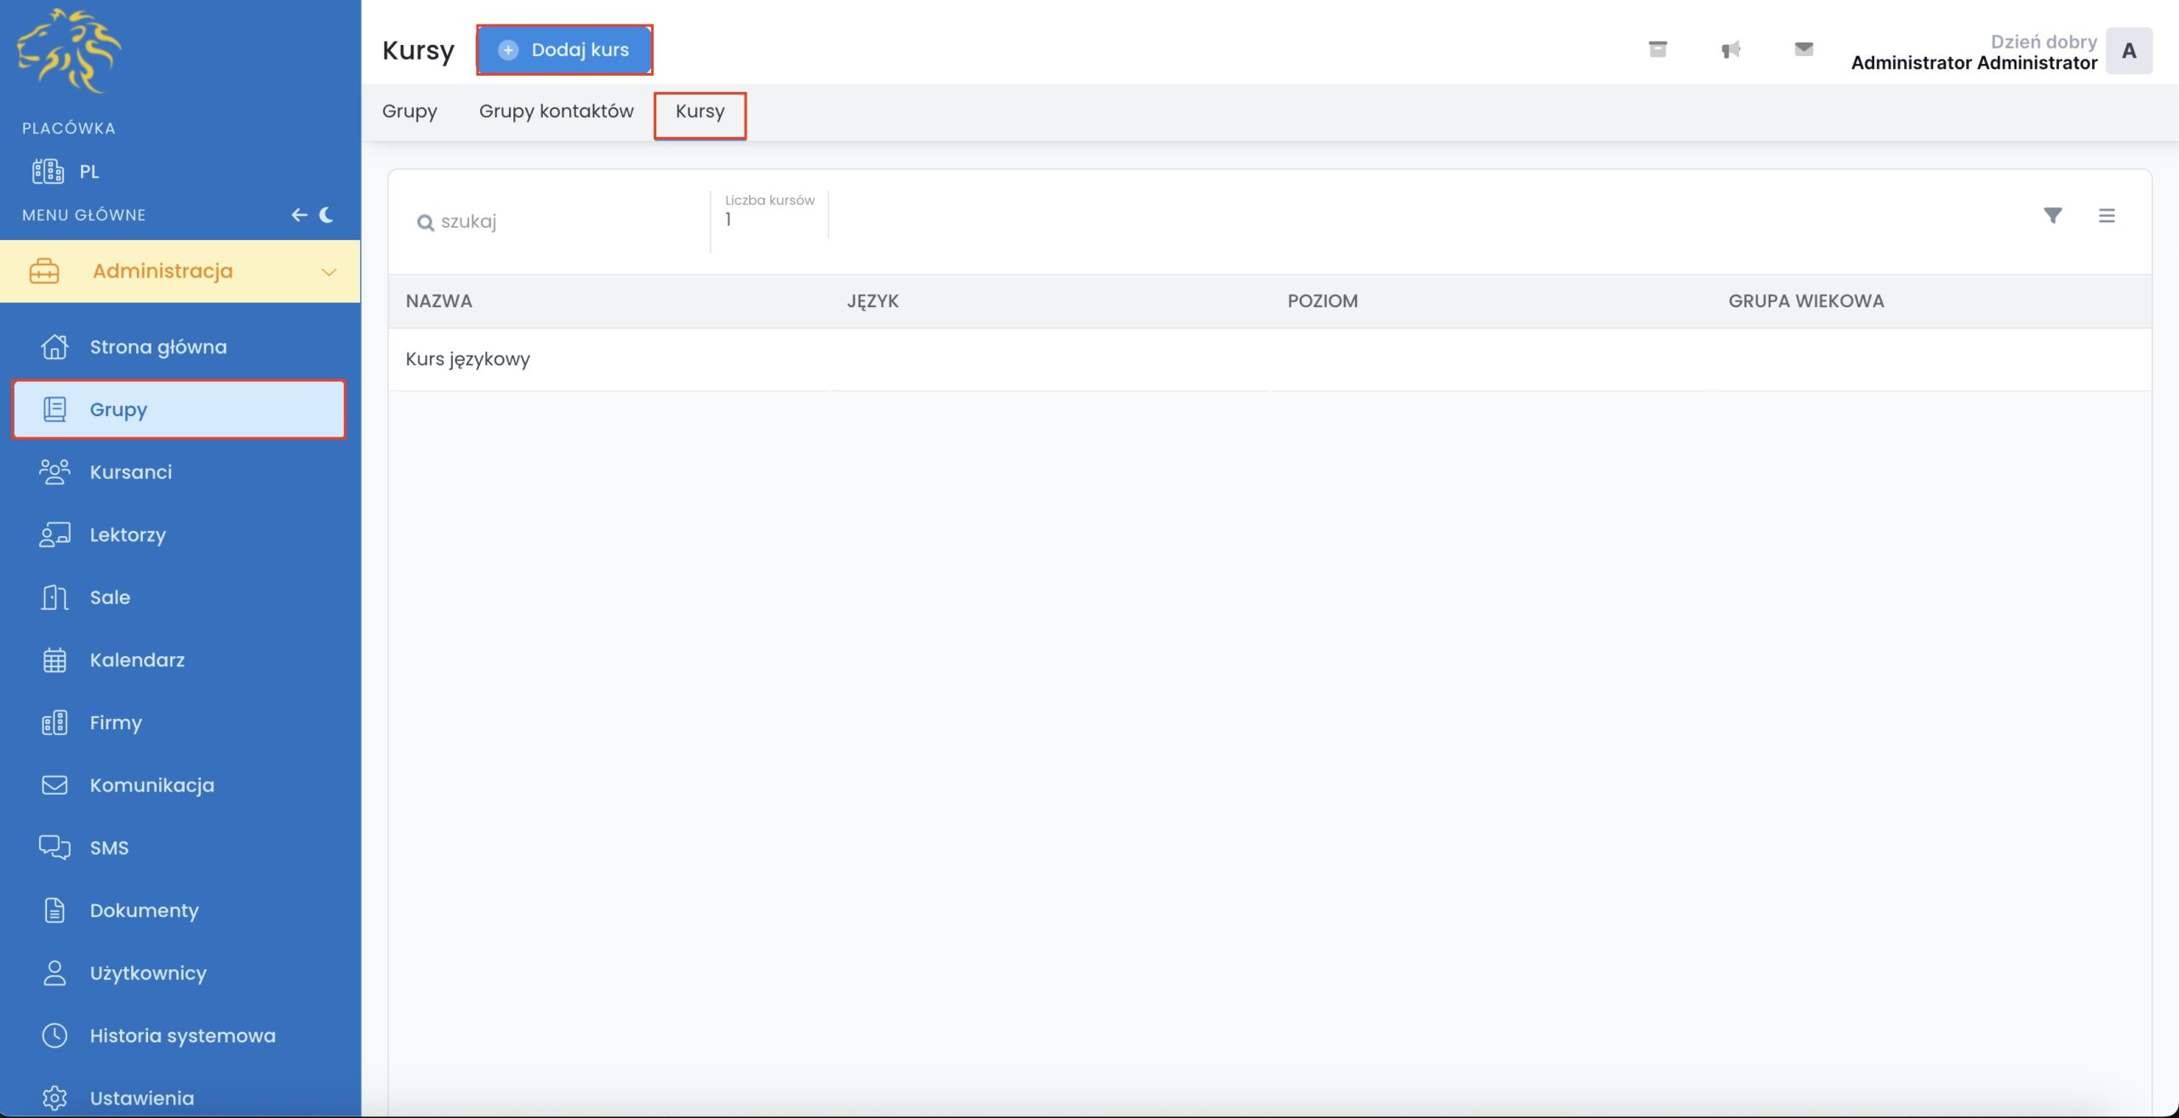Click the szukaj search field
Image resolution: width=2179 pixels, height=1118 pixels.
point(562,222)
